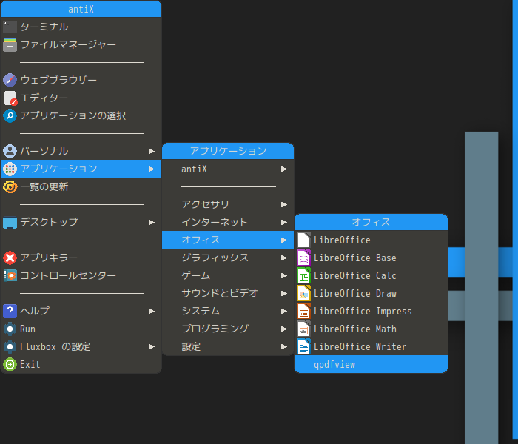Image resolution: width=518 pixels, height=444 pixels.
Task: Click the File Manager icon (ファイルマネージャー)
Action: click(10, 44)
